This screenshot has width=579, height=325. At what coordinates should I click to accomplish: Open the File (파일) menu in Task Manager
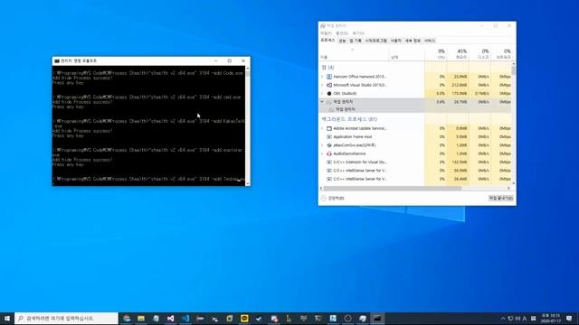[x=326, y=33]
